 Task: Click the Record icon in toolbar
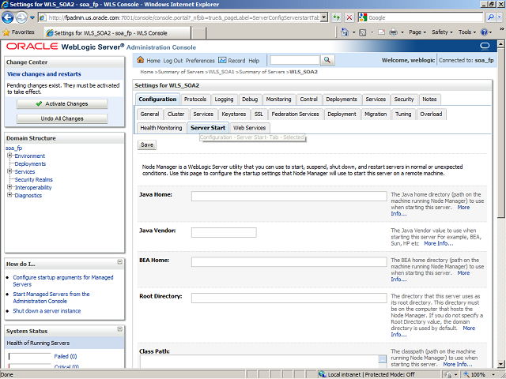point(222,60)
